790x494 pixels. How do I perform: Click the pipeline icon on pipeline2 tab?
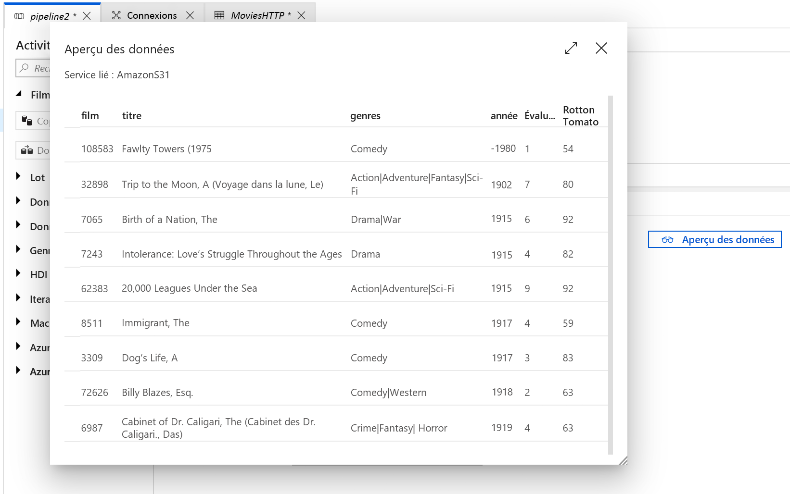(x=19, y=16)
